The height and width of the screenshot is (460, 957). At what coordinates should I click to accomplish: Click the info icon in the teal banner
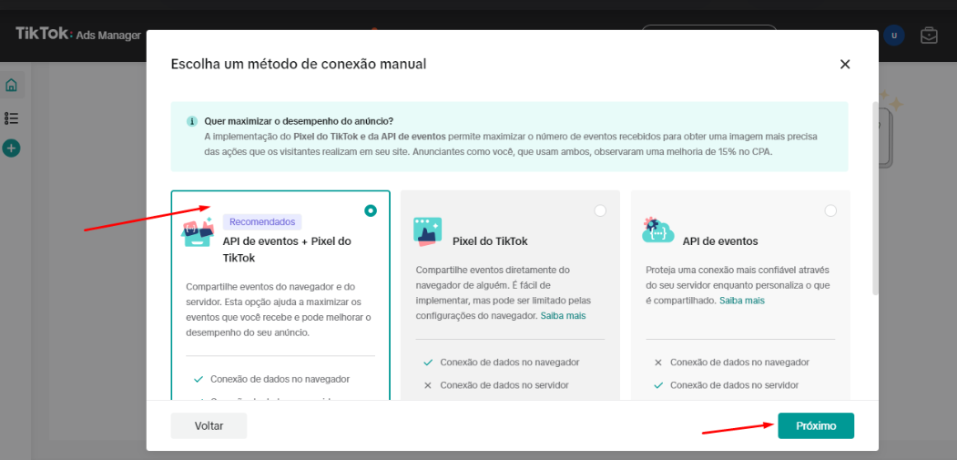click(x=191, y=121)
